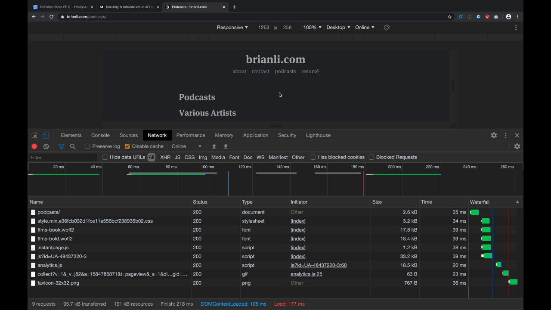551x310 pixels.
Task: Check Has blocked cookies
Action: click(313, 157)
